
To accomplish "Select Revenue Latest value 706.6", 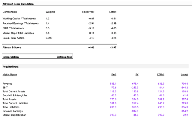I will click(x=185, y=84).
